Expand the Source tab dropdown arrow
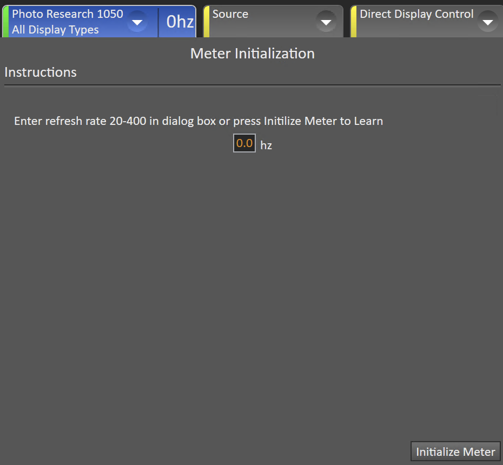 click(326, 22)
